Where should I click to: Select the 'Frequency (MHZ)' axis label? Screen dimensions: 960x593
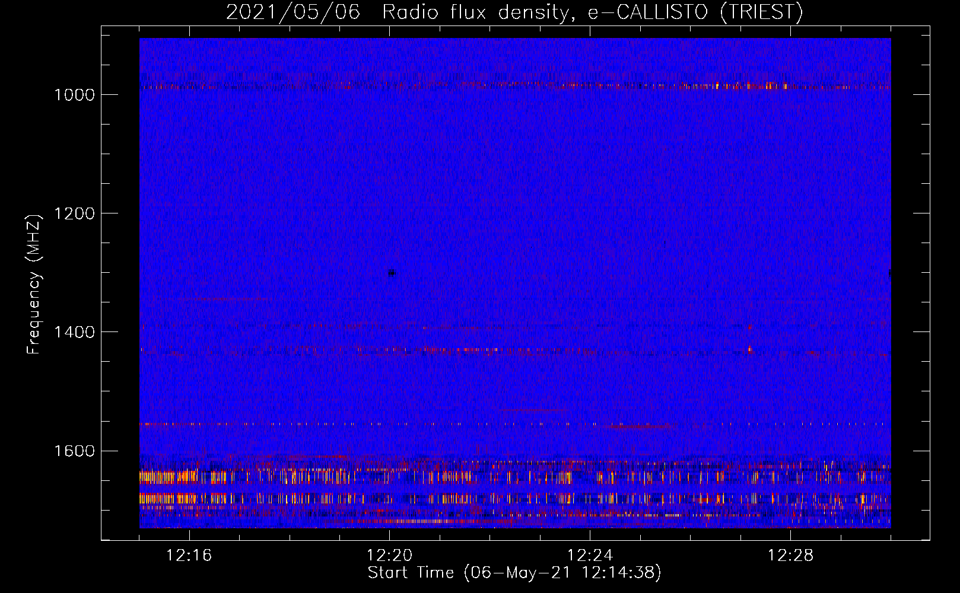(34, 285)
